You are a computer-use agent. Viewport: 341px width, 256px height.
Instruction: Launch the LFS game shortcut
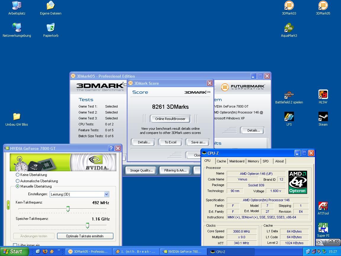tap(289, 119)
